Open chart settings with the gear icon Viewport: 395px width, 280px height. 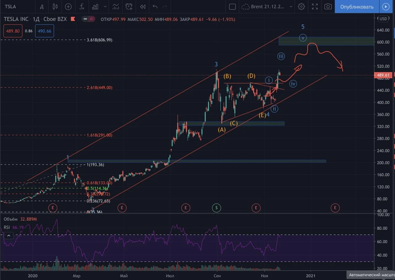click(x=301, y=6)
